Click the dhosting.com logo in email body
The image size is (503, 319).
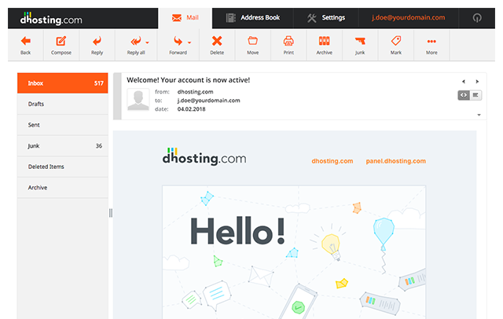tap(204, 156)
